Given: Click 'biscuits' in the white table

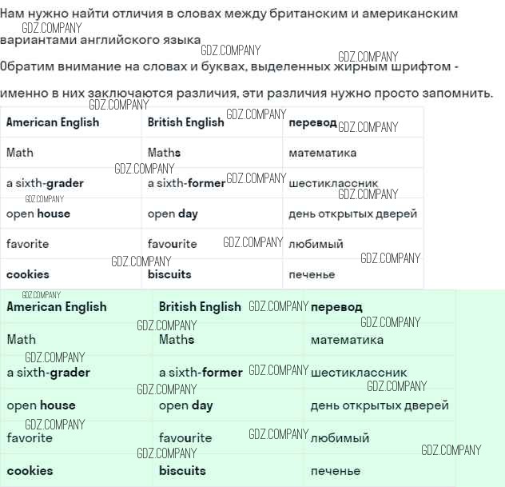Looking at the screenshot, I should click(x=169, y=274).
